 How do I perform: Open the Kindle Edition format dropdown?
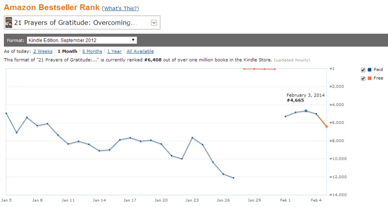(82, 40)
